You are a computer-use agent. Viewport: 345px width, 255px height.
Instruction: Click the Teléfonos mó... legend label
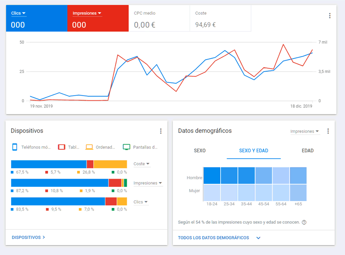[36, 147]
